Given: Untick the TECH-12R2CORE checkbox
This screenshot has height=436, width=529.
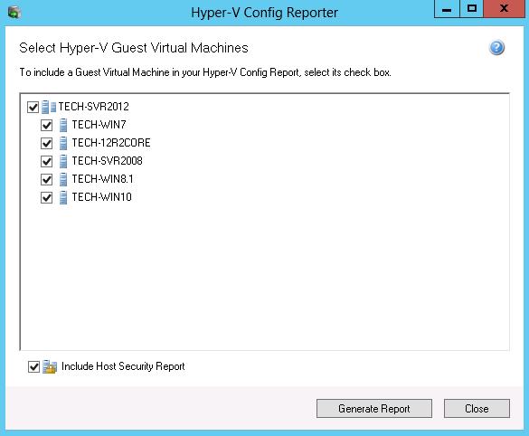Looking at the screenshot, I should point(46,144).
